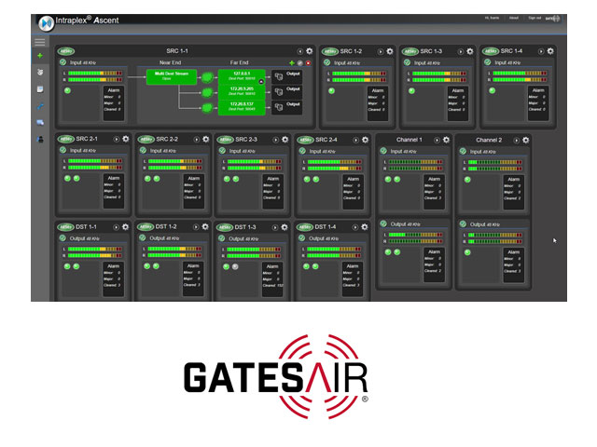The width and height of the screenshot is (597, 447).
Task: Toggle the SRC 1-1 Input status check icon
Action: point(63,62)
